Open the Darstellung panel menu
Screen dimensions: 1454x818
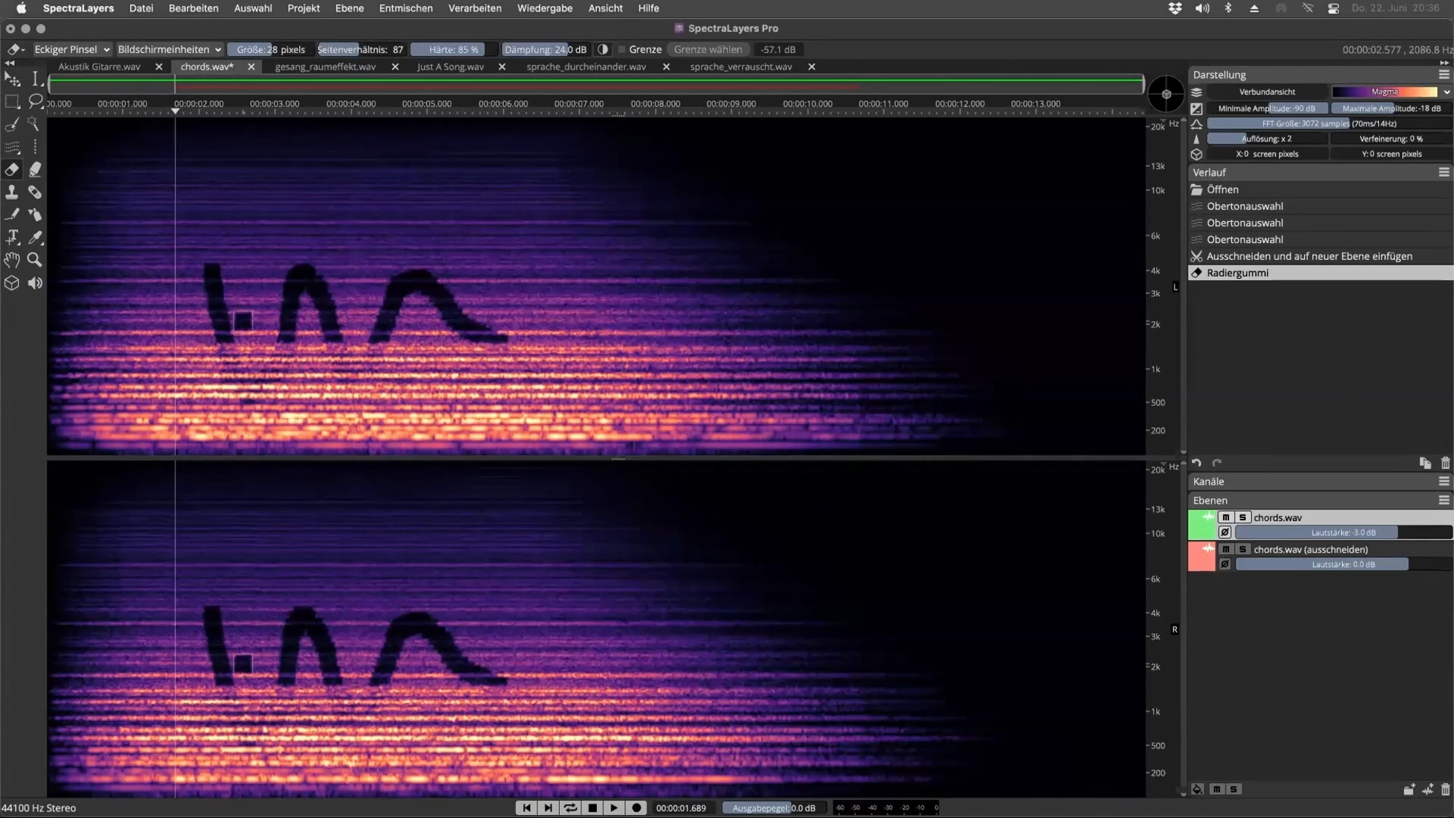(1444, 74)
